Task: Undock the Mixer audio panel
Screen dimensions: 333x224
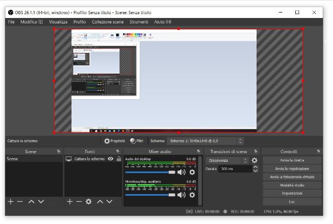Action: point(198,152)
